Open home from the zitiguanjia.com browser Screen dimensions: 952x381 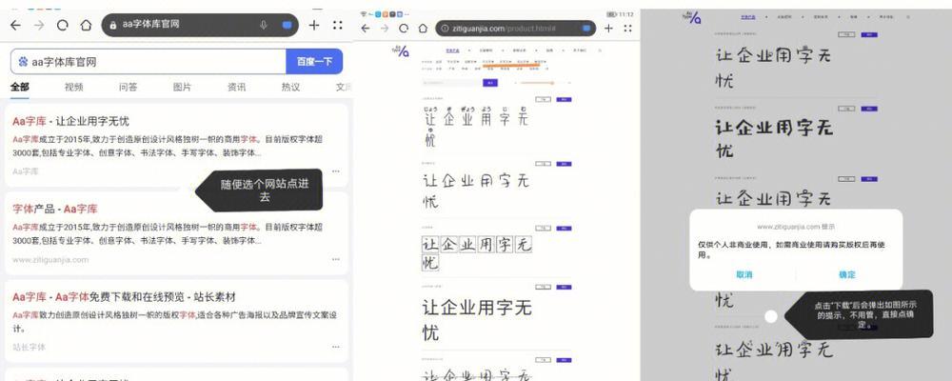423,28
